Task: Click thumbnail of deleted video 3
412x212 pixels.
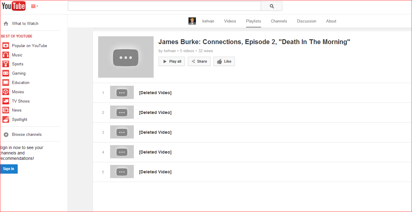Action: tap(122, 132)
